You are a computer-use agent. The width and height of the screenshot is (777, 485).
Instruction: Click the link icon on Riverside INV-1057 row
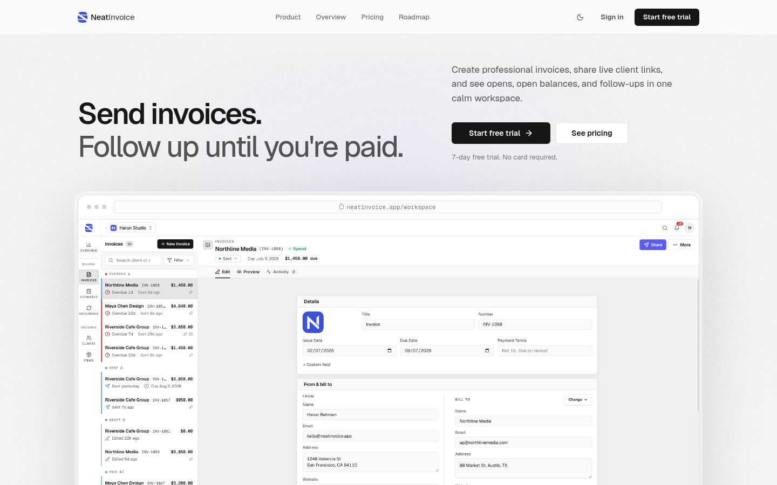pyautogui.click(x=190, y=407)
